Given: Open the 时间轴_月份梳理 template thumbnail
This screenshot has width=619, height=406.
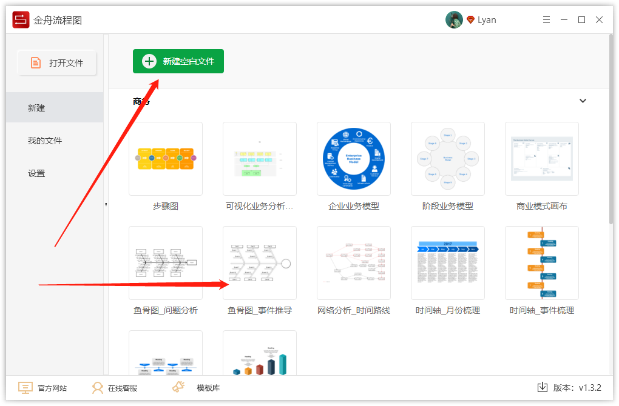Looking at the screenshot, I should click(x=448, y=263).
